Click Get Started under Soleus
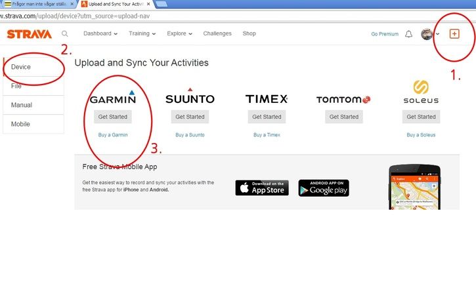 421,117
